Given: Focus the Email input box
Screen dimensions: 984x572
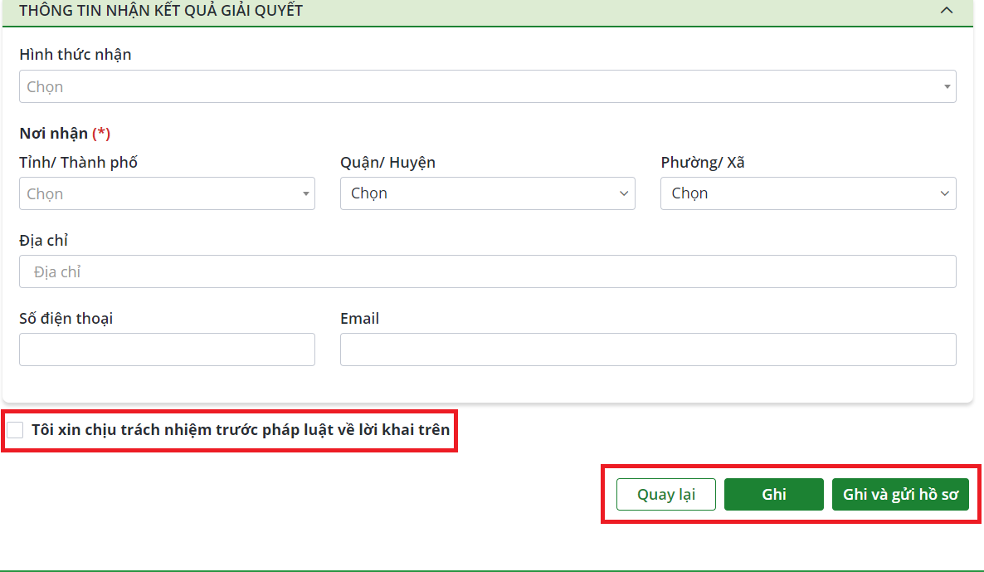Looking at the screenshot, I should 647,350.
